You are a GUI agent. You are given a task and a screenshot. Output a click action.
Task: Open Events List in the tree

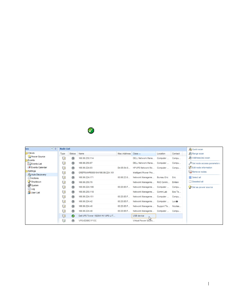click(x=36, y=164)
